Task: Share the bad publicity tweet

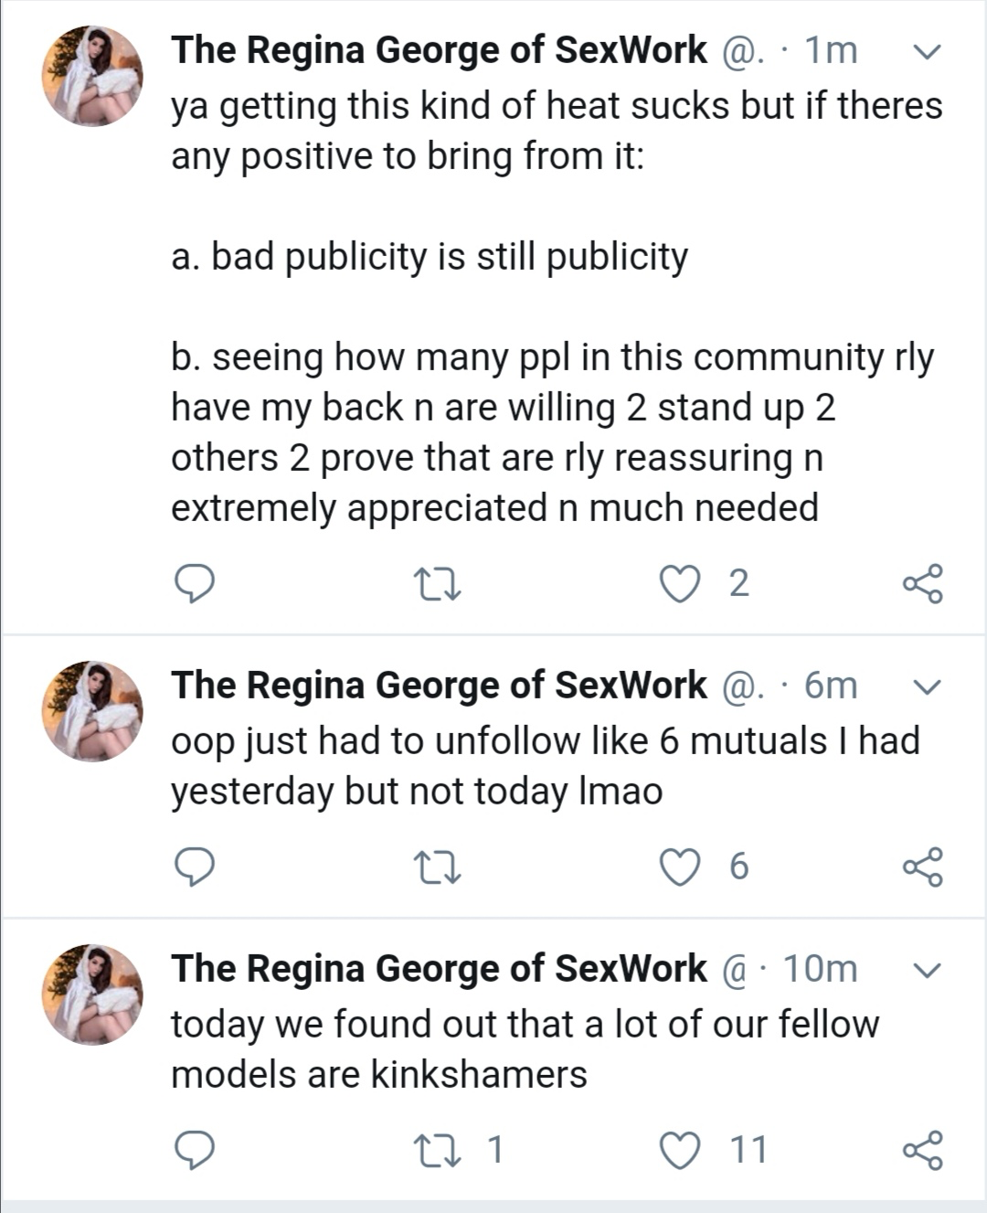Action: point(922,583)
